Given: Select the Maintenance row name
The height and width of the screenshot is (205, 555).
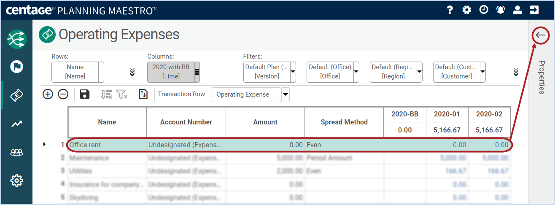Looking at the screenshot, I should point(107,158).
